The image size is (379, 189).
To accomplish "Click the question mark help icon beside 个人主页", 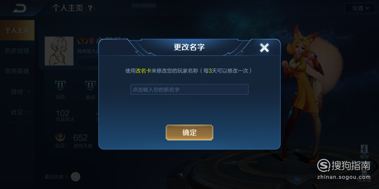I will [90, 8].
